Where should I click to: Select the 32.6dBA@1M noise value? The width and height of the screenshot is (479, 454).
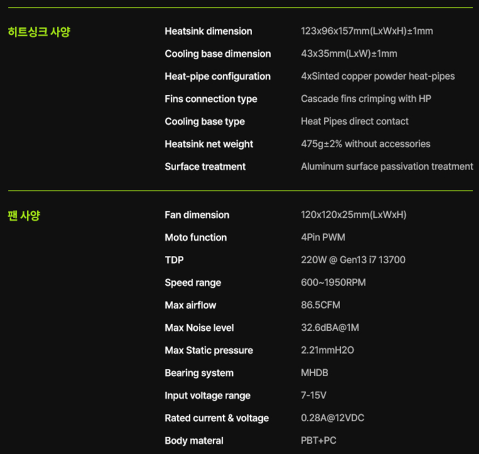(330, 328)
